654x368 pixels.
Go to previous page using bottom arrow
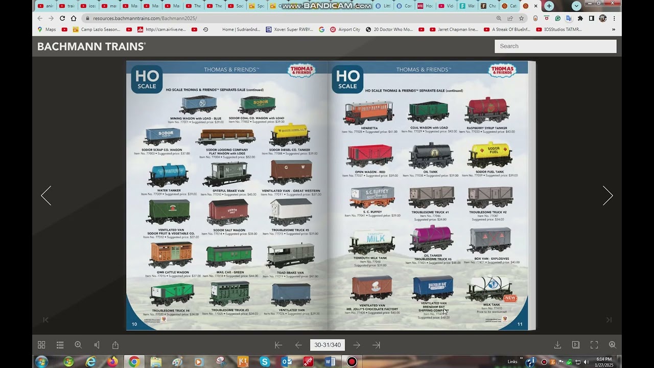[x=298, y=345]
